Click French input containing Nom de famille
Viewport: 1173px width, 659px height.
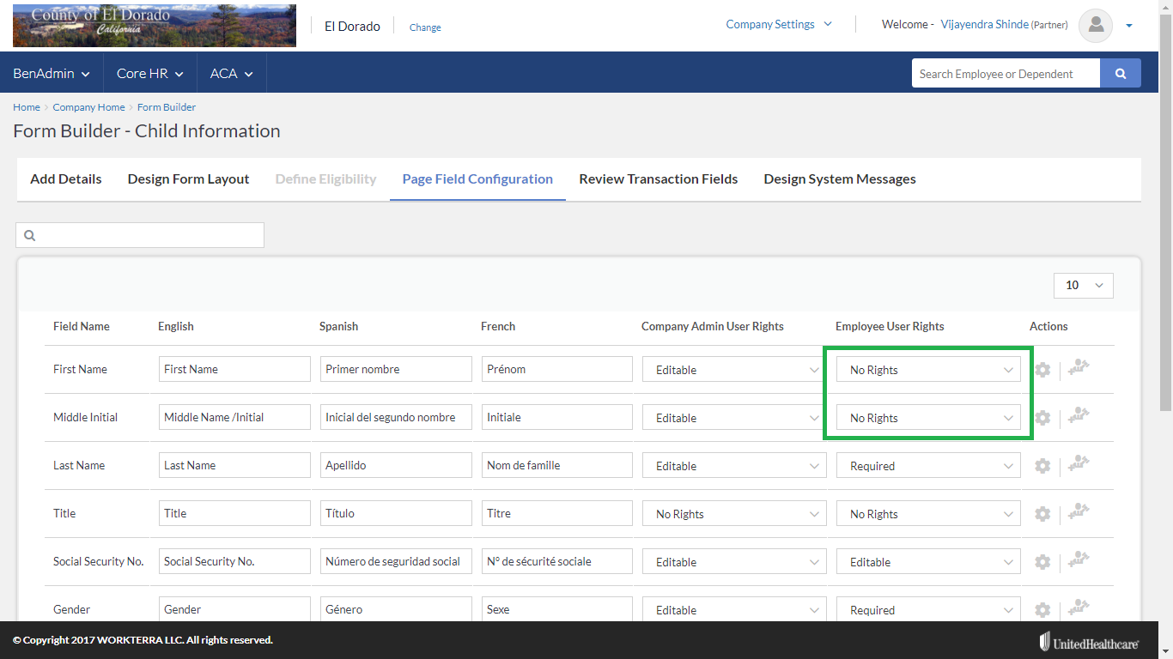(557, 465)
